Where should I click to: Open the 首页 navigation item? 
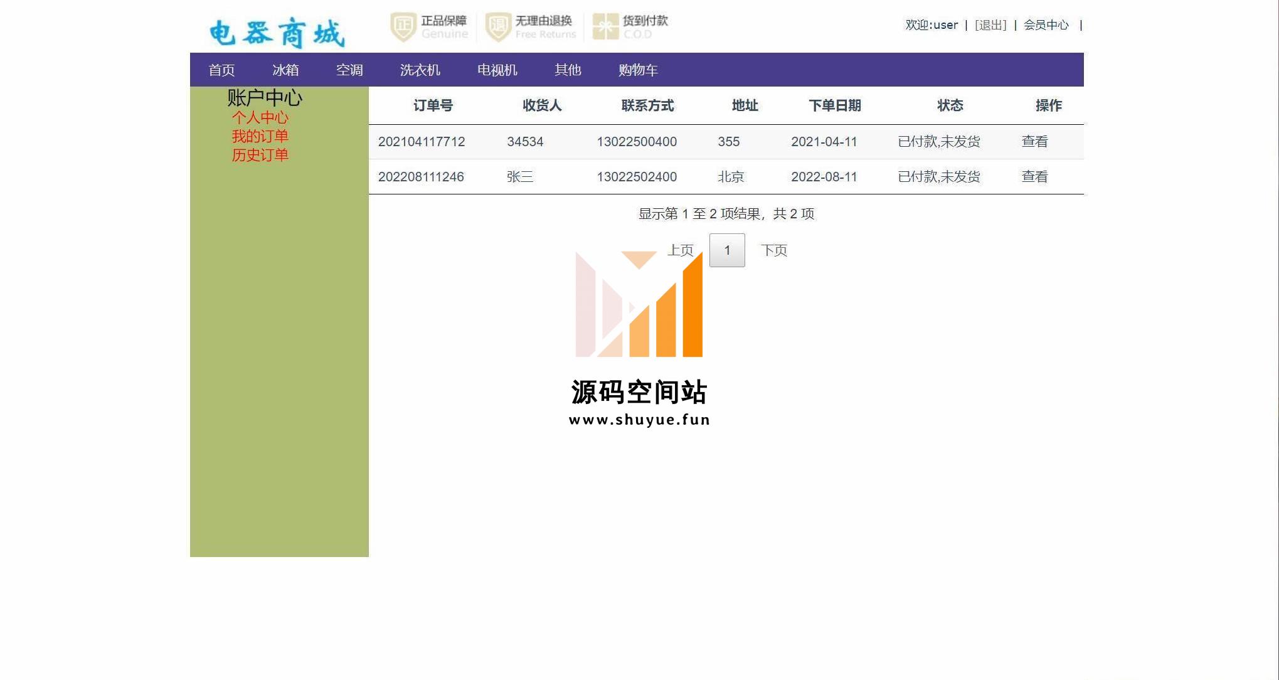pos(221,70)
